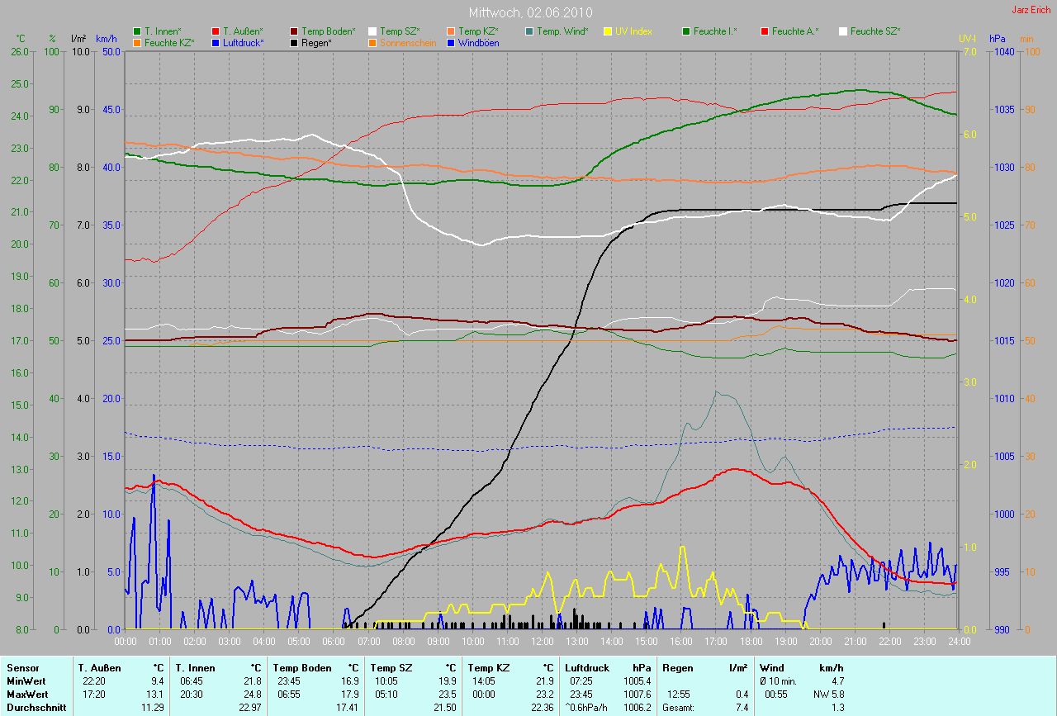Screen dimensions: 1057x716
Task: Click the green T. Innen legend square
Action: (137, 31)
